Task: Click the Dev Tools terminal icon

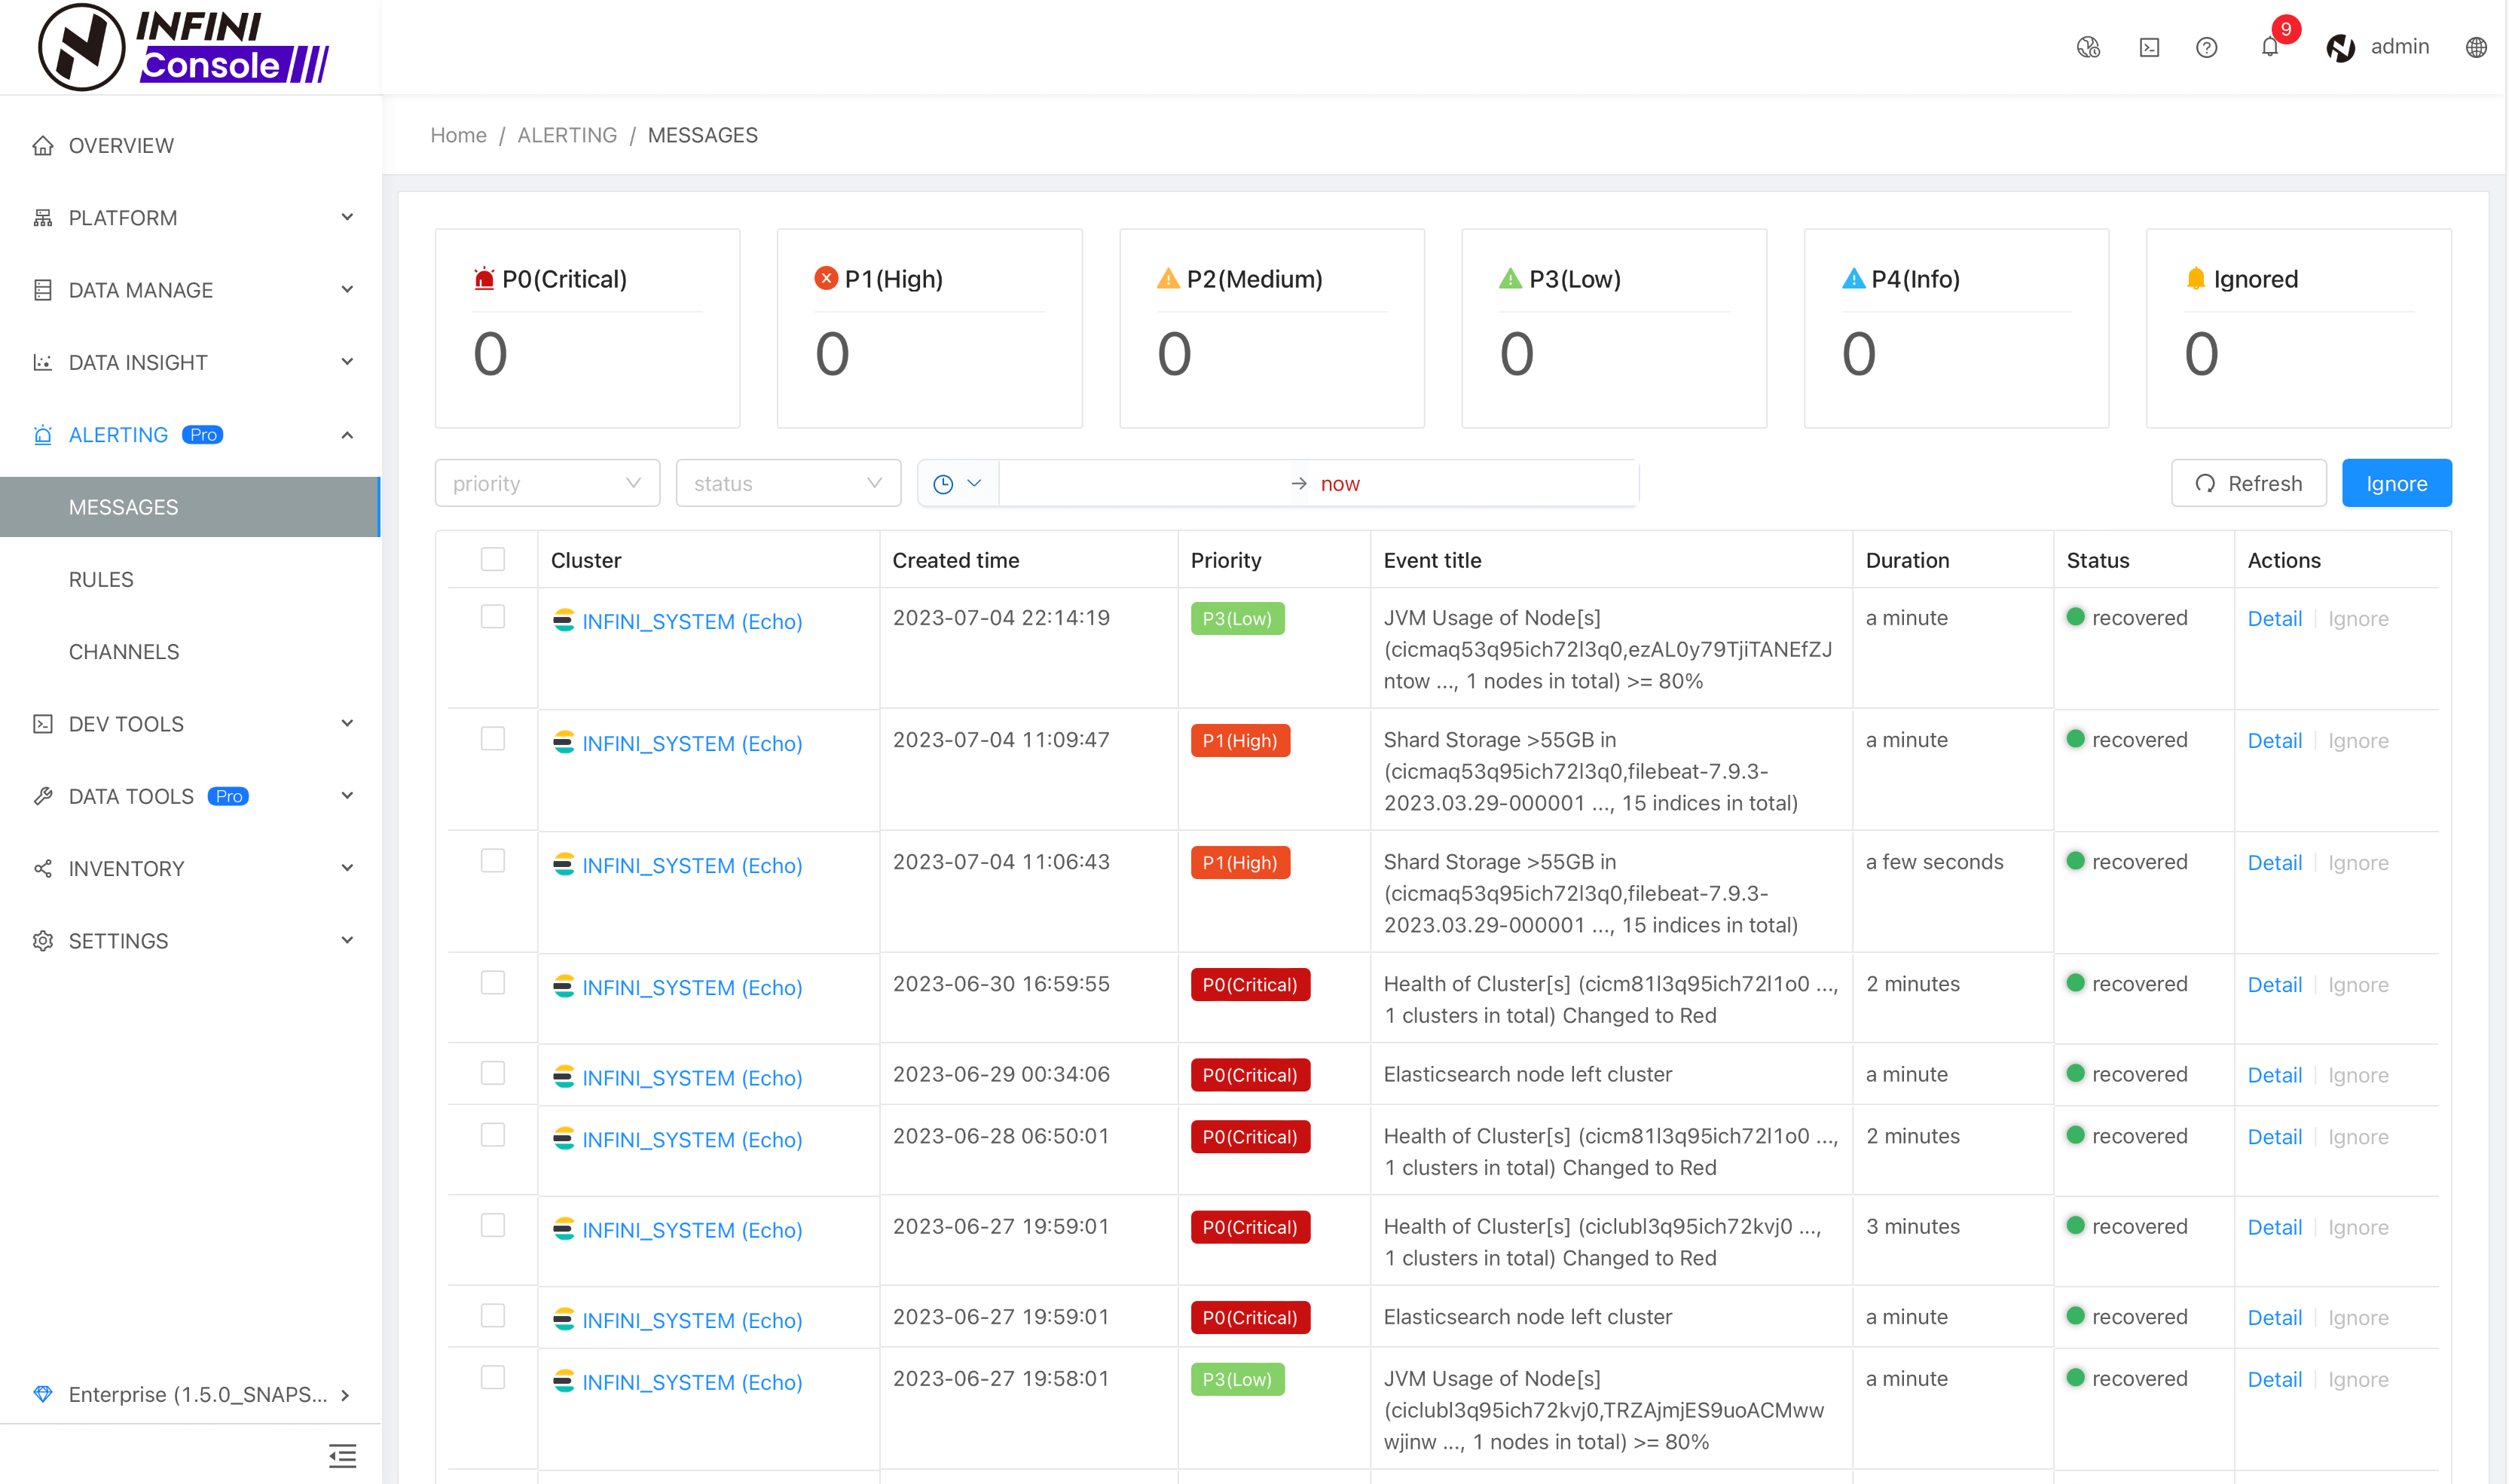Action: point(43,724)
